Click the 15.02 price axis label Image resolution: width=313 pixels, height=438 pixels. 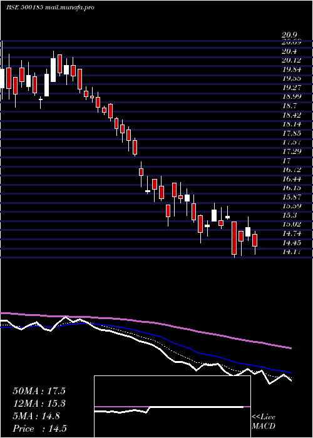point(292,224)
